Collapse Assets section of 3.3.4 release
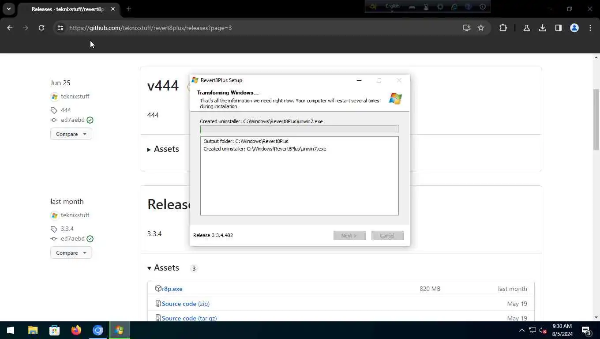The image size is (600, 339). 163,268
